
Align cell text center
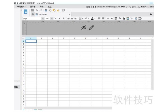(x=72, y=18)
